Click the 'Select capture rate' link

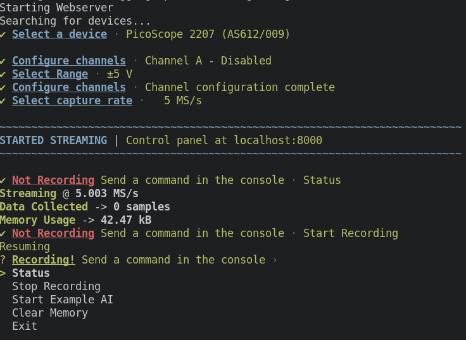pos(72,100)
